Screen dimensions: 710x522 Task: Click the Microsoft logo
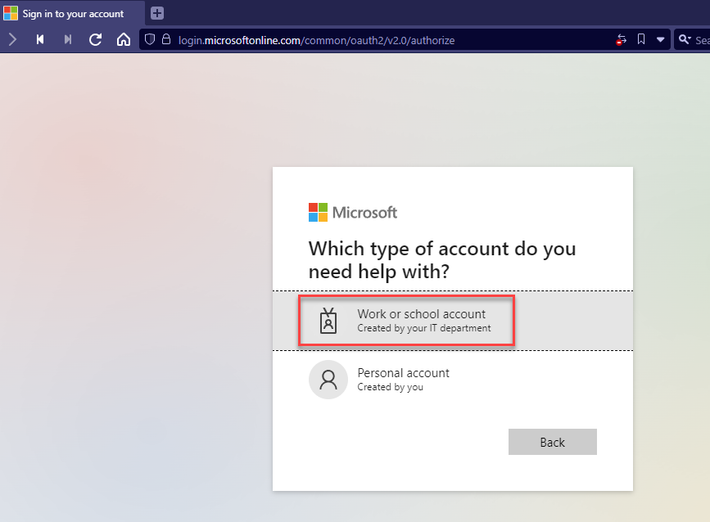click(x=353, y=212)
